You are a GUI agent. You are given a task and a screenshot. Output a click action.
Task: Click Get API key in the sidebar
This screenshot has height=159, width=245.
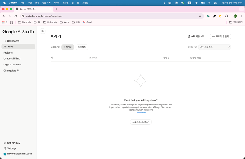[x=12, y=143]
